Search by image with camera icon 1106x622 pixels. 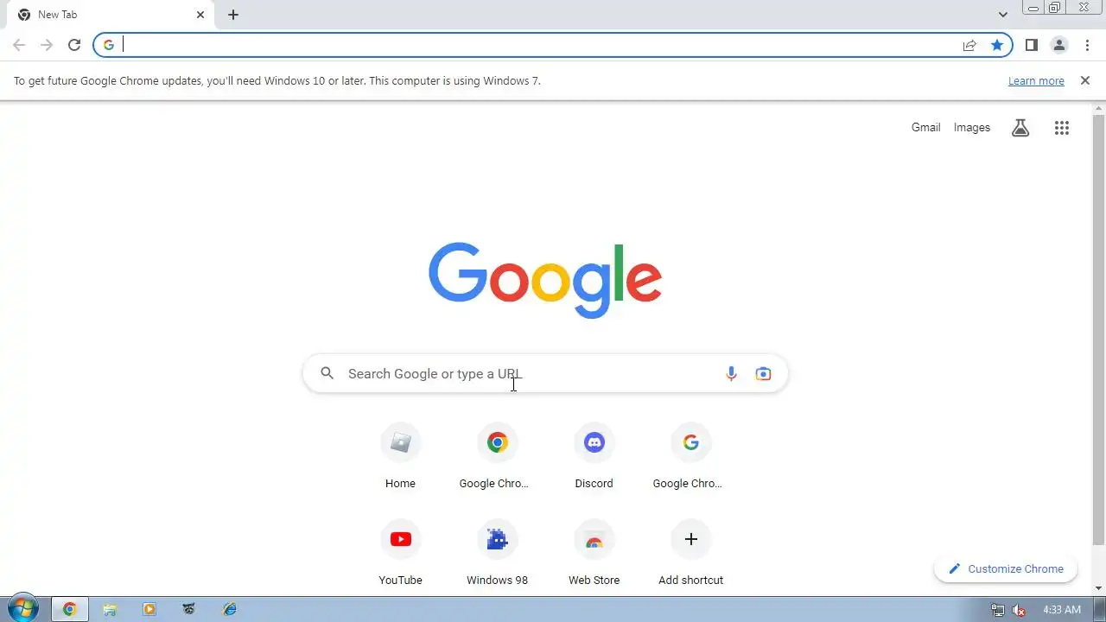tap(763, 373)
